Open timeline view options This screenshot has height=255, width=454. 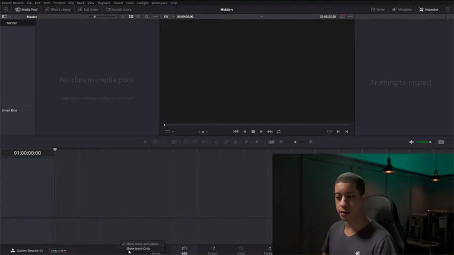(x=271, y=142)
